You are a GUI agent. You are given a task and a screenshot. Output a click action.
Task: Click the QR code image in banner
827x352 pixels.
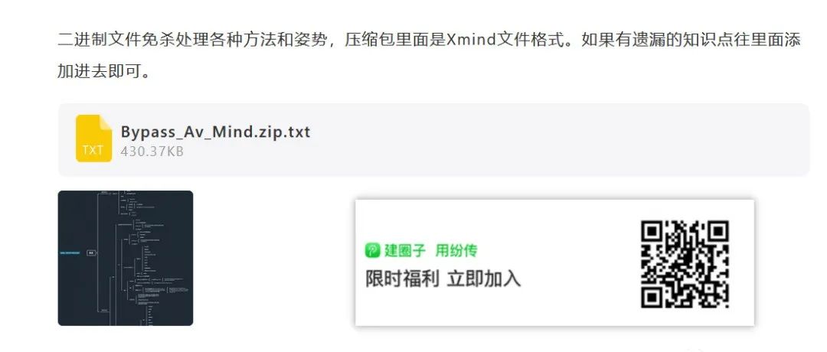pyautogui.click(x=685, y=264)
